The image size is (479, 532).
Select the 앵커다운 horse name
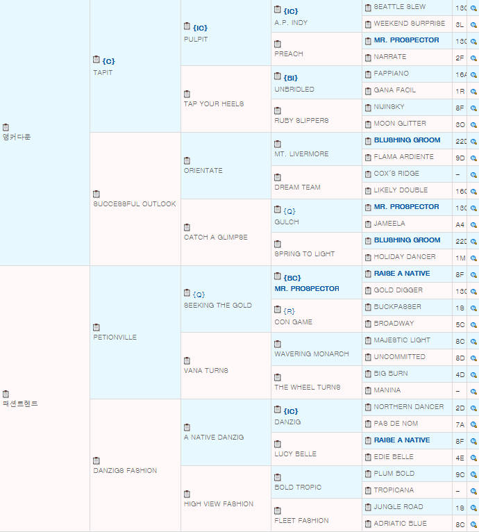(17, 137)
